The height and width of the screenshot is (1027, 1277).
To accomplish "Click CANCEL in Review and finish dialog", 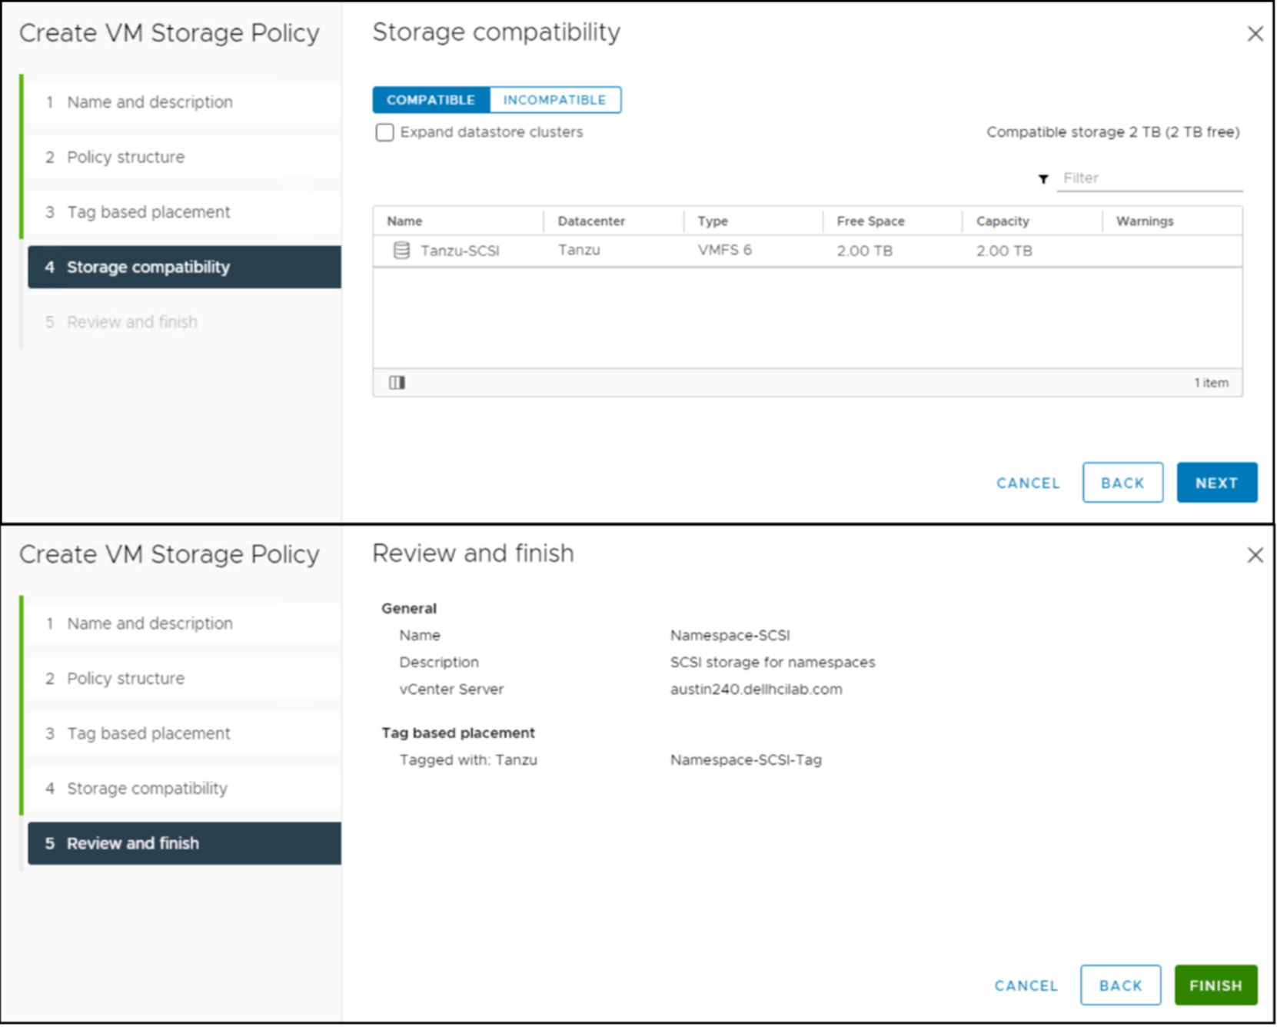I will click(1026, 986).
